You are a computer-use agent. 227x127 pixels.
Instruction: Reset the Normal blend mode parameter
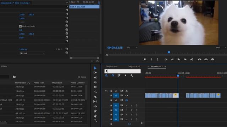pos(67,53)
